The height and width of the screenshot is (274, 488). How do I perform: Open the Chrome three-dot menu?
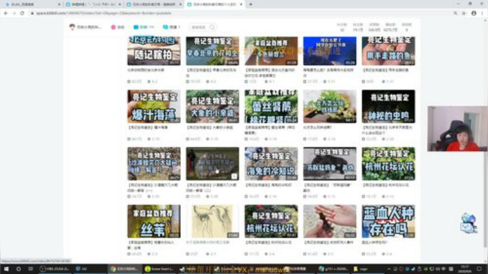click(483, 13)
